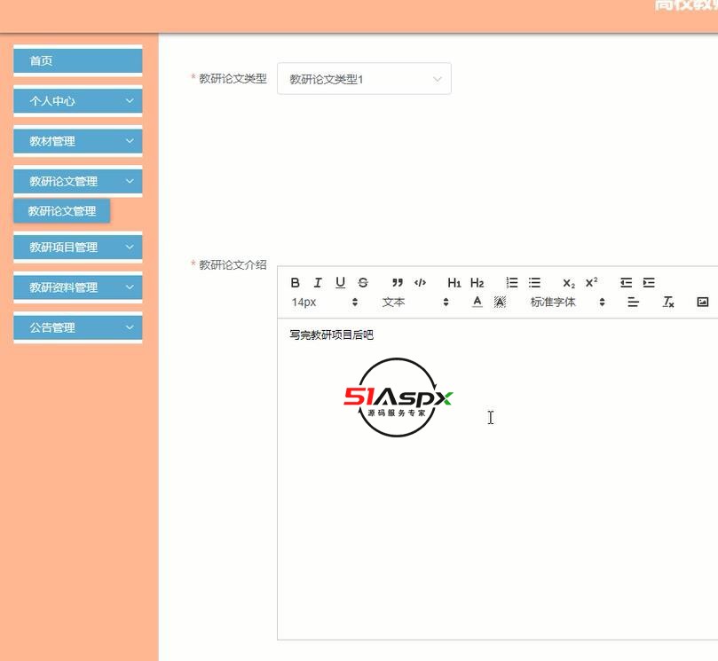Decrease text indent
Viewport: 718px width, 661px height.
click(626, 282)
